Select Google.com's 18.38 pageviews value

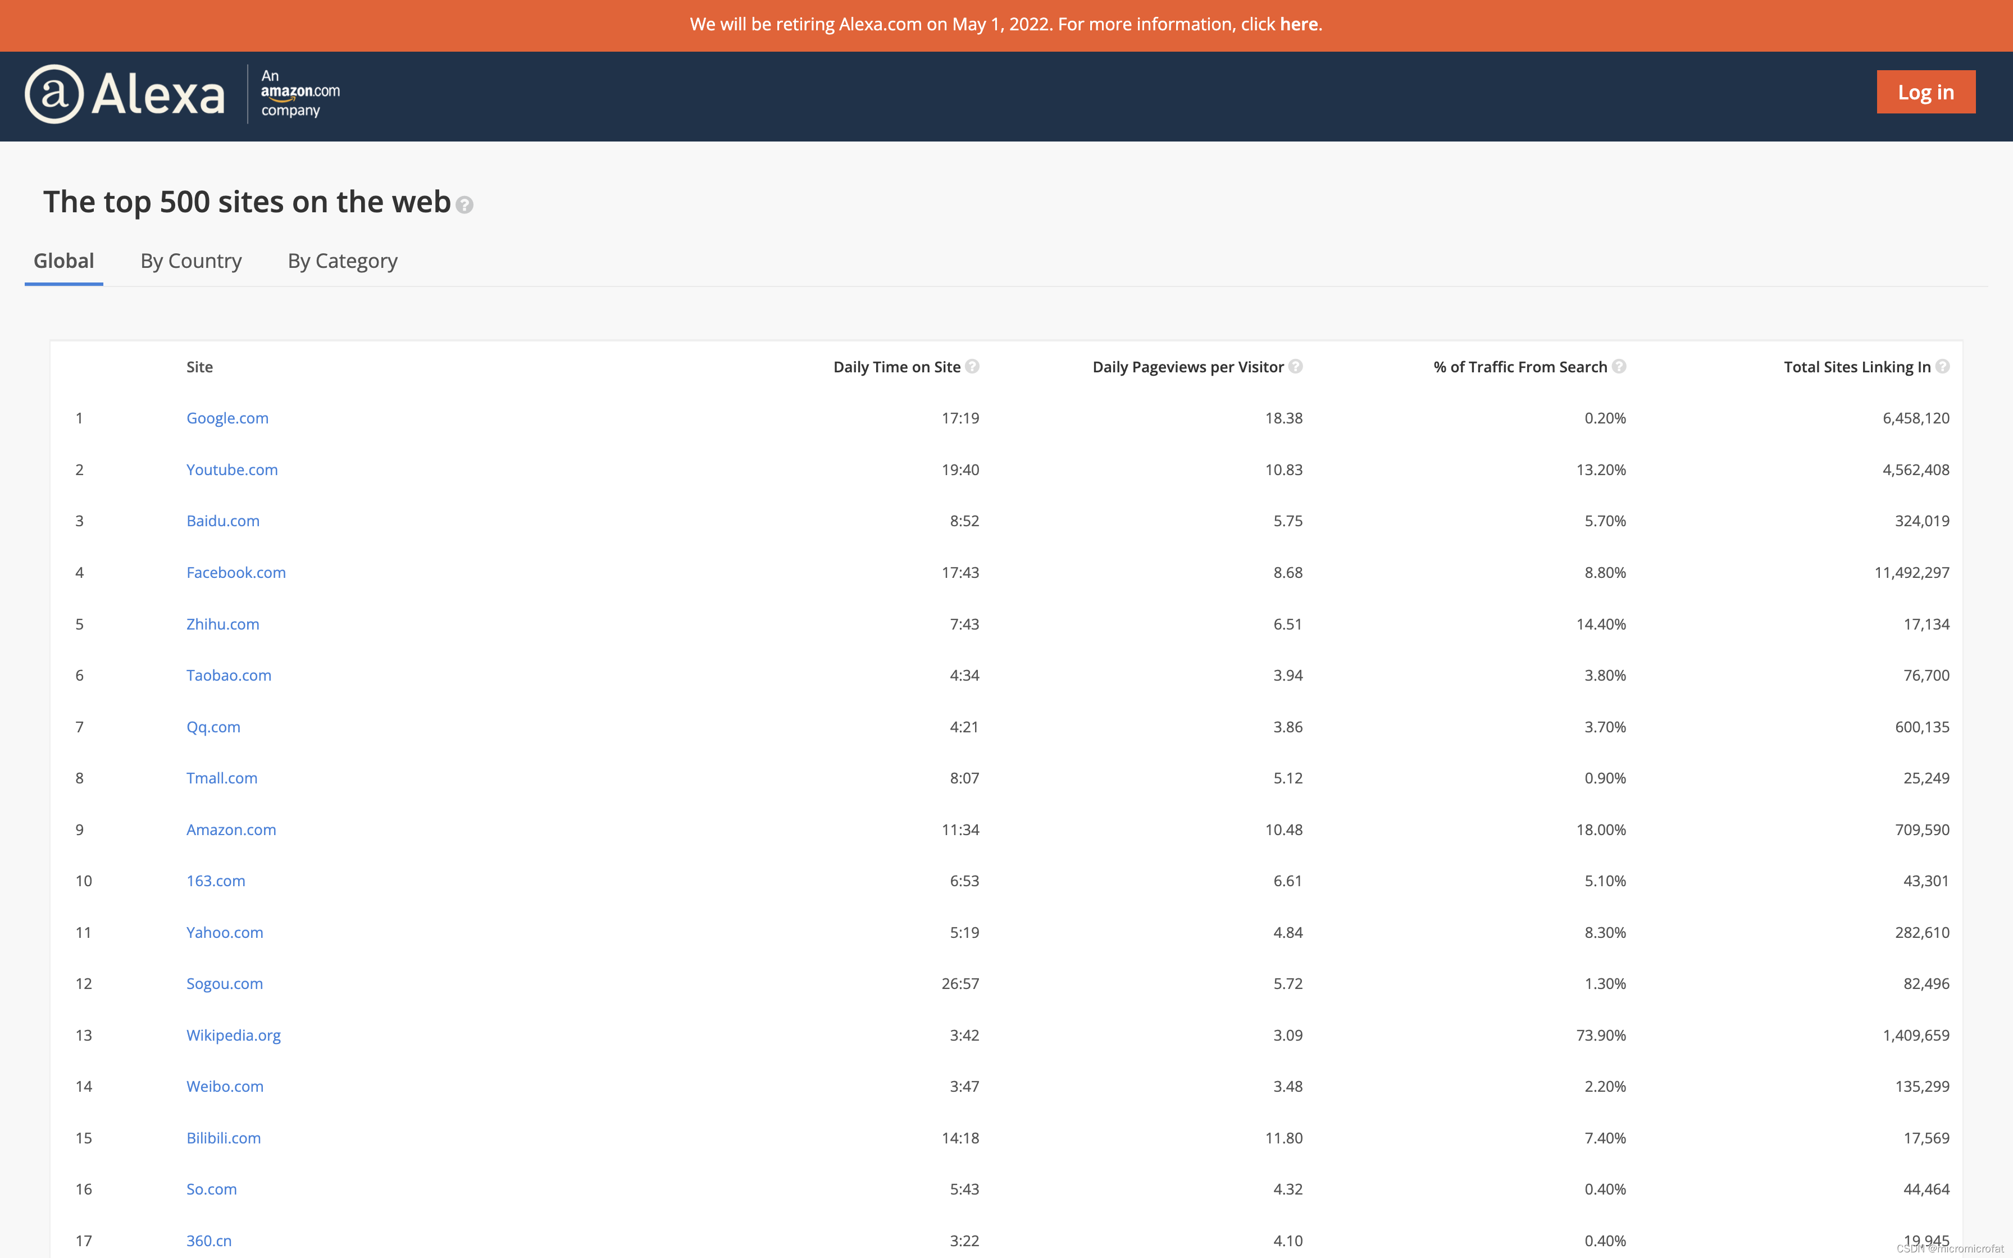point(1283,418)
